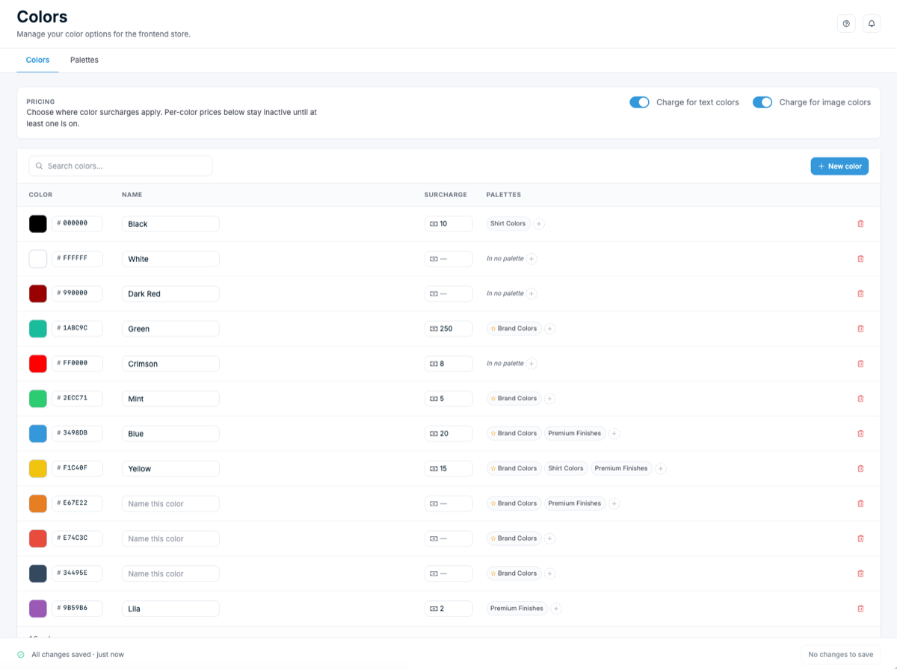The image size is (897, 669).
Task: Name the E67E22 color
Action: click(x=170, y=503)
